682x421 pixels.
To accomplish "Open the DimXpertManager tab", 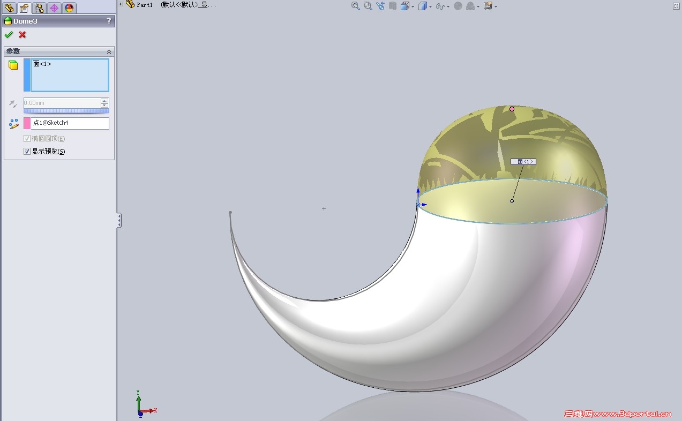I will click(x=54, y=8).
